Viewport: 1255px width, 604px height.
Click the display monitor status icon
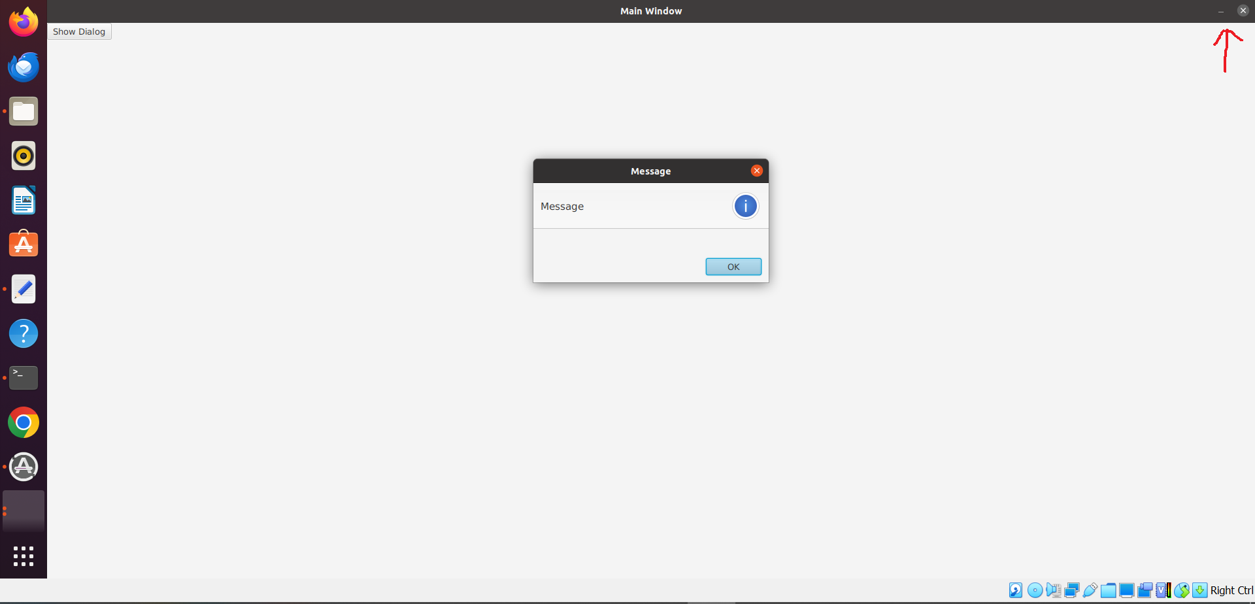(x=1126, y=590)
